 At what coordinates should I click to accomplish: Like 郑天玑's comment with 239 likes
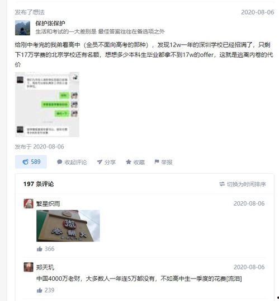point(40,290)
